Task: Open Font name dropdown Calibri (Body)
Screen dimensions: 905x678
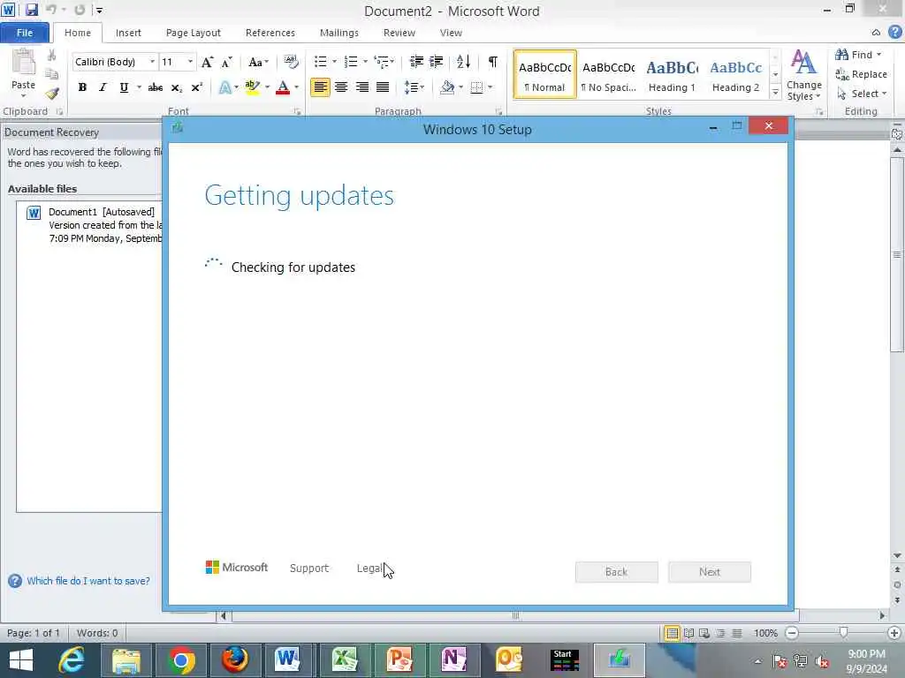Action: [x=152, y=62]
